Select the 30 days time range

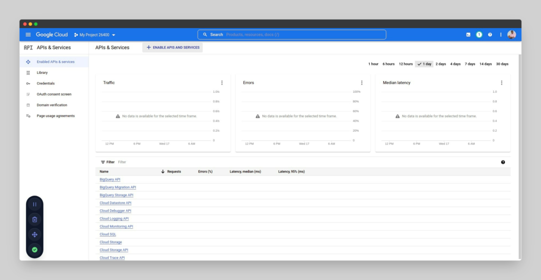pos(502,64)
